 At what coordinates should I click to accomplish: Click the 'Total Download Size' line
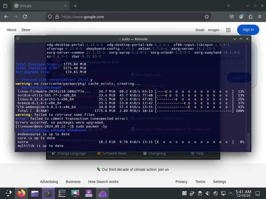pyautogui.click(x=51, y=64)
